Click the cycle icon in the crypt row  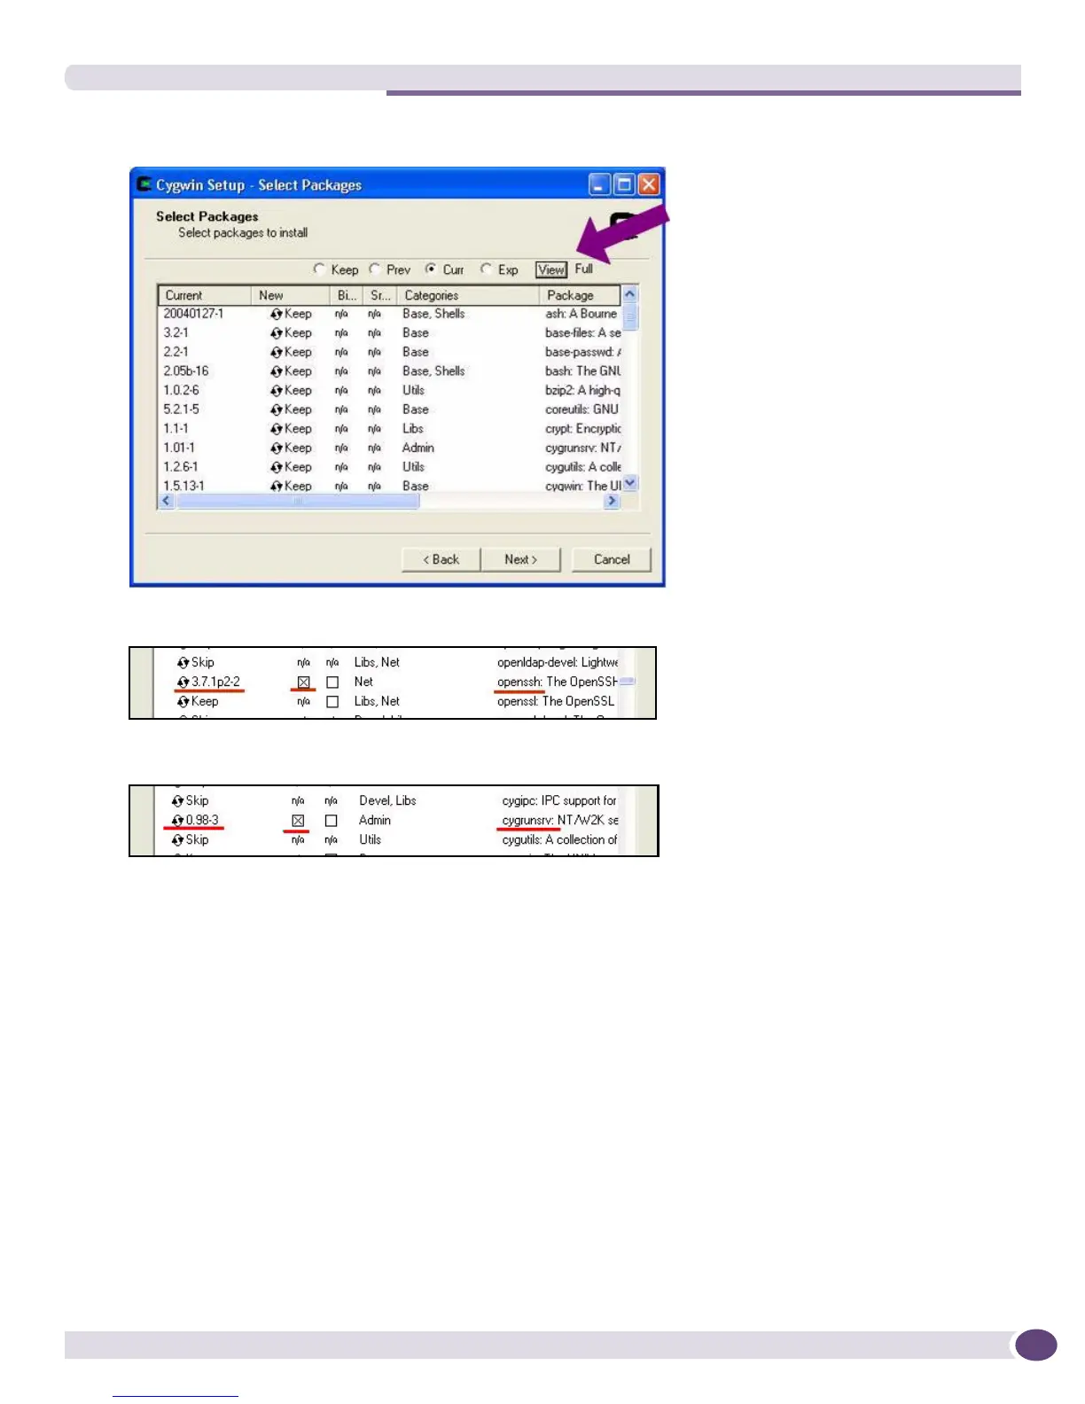coord(277,429)
